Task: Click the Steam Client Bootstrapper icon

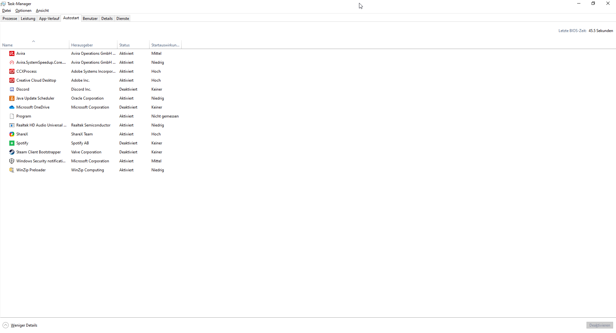Action: [12, 152]
